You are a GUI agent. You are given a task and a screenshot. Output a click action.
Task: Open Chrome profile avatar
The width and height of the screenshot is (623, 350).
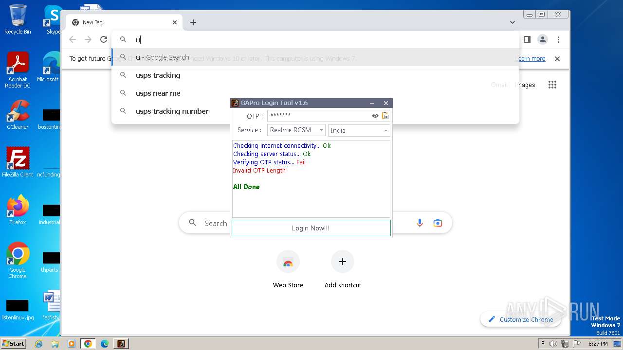(543, 40)
